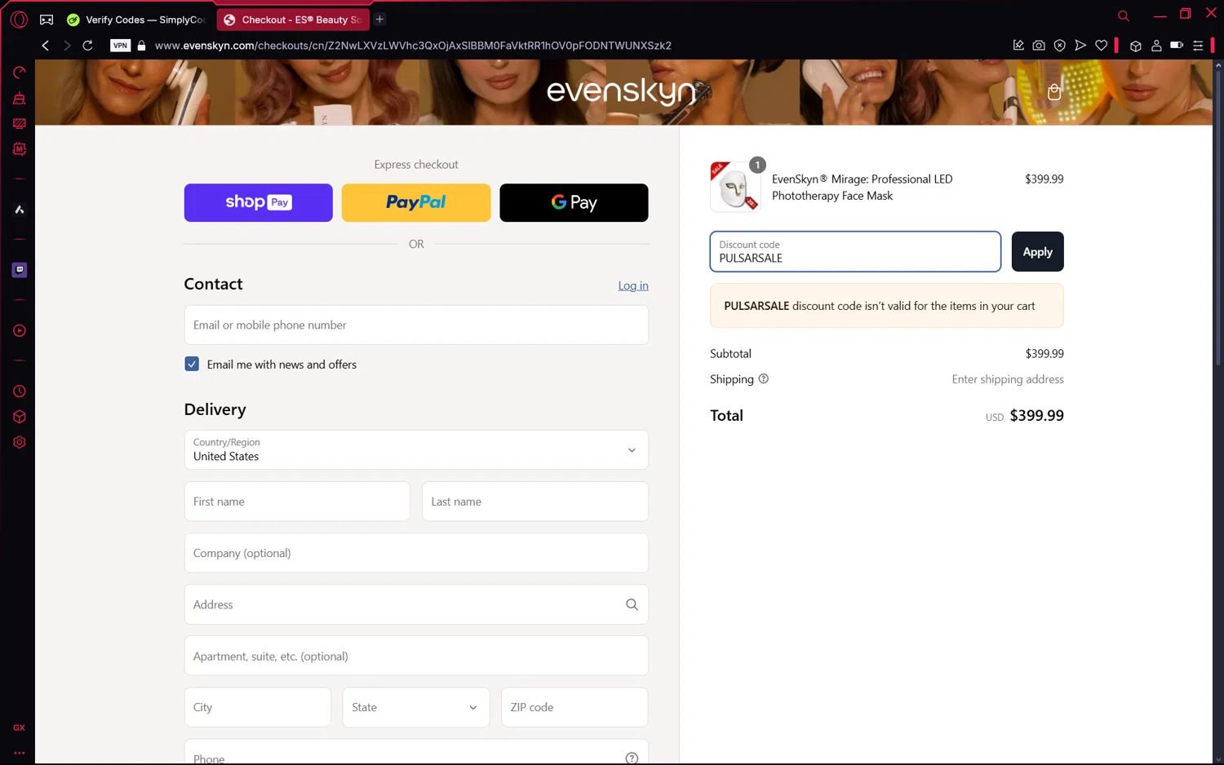This screenshot has width=1224, height=765.
Task: Click address search magnifier icon
Action: 632,604
